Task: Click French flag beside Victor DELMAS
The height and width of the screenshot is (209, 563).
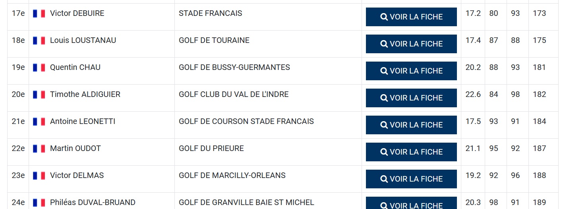Action: coord(39,176)
